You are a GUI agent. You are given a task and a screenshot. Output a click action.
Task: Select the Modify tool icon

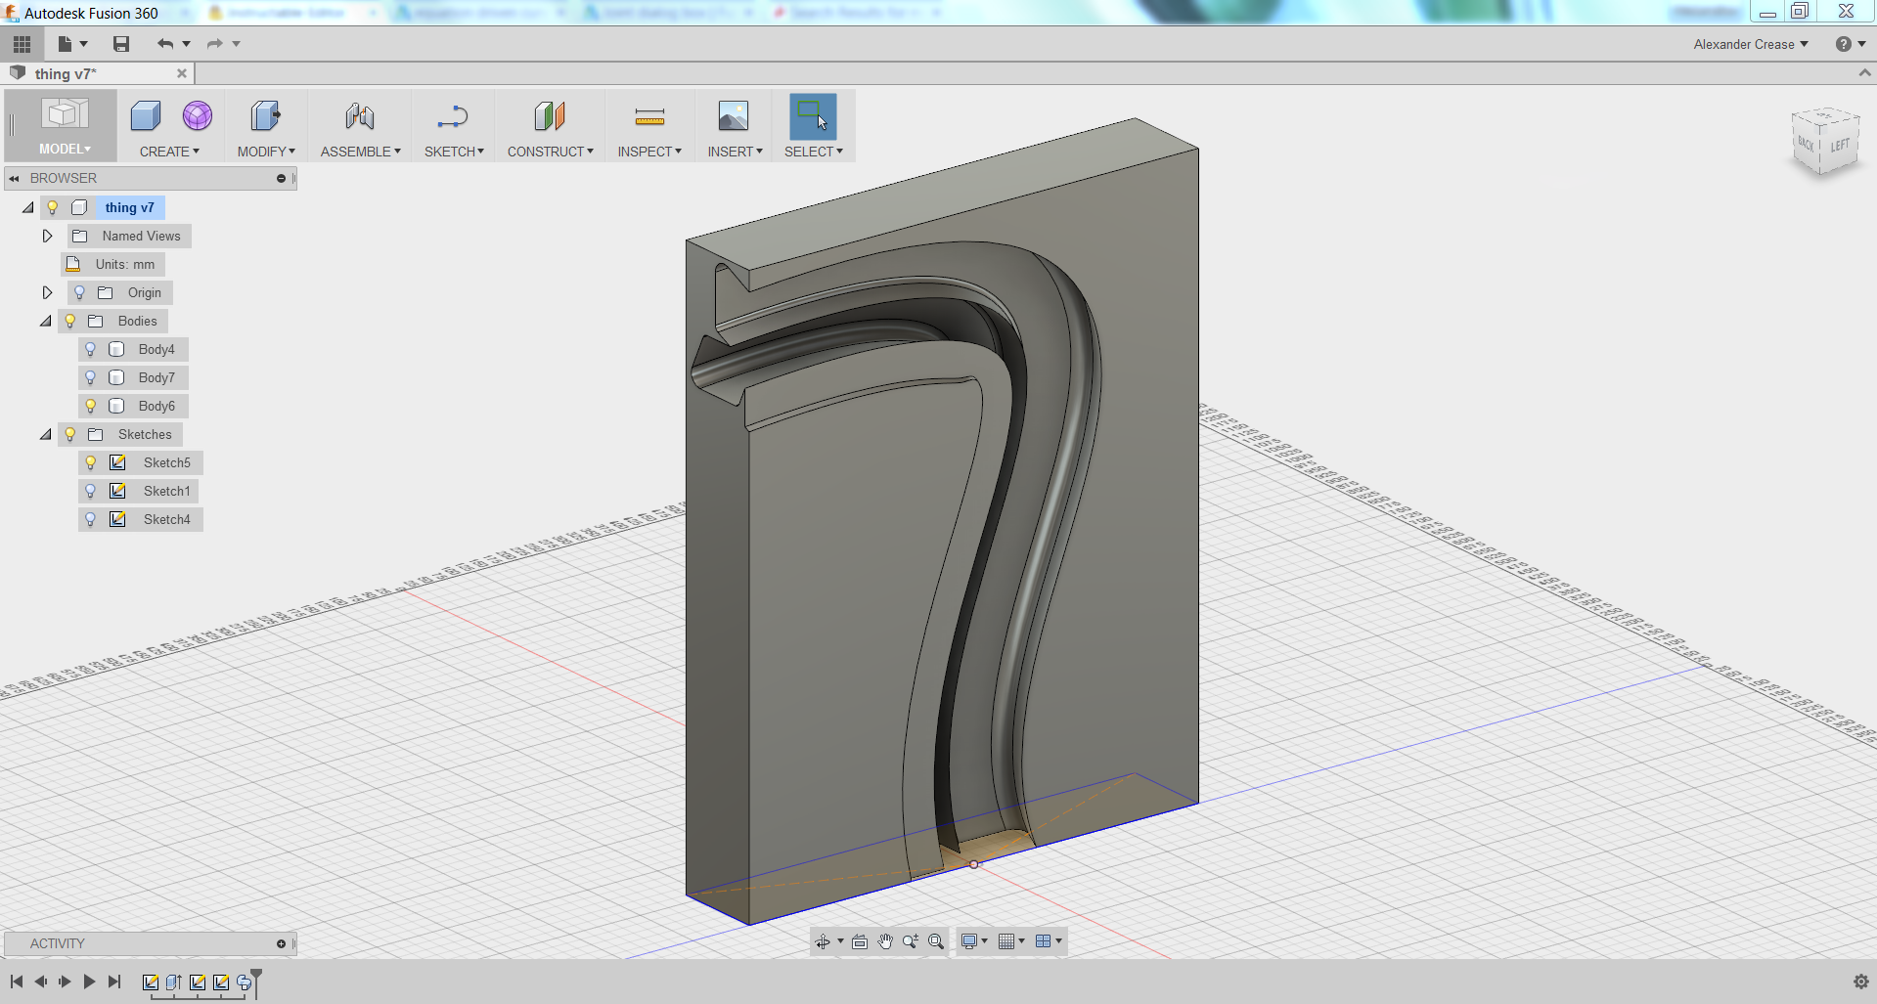(265, 115)
